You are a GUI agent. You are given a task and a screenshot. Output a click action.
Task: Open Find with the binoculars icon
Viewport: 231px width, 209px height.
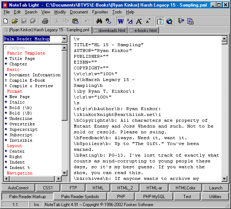click(x=99, y=21)
